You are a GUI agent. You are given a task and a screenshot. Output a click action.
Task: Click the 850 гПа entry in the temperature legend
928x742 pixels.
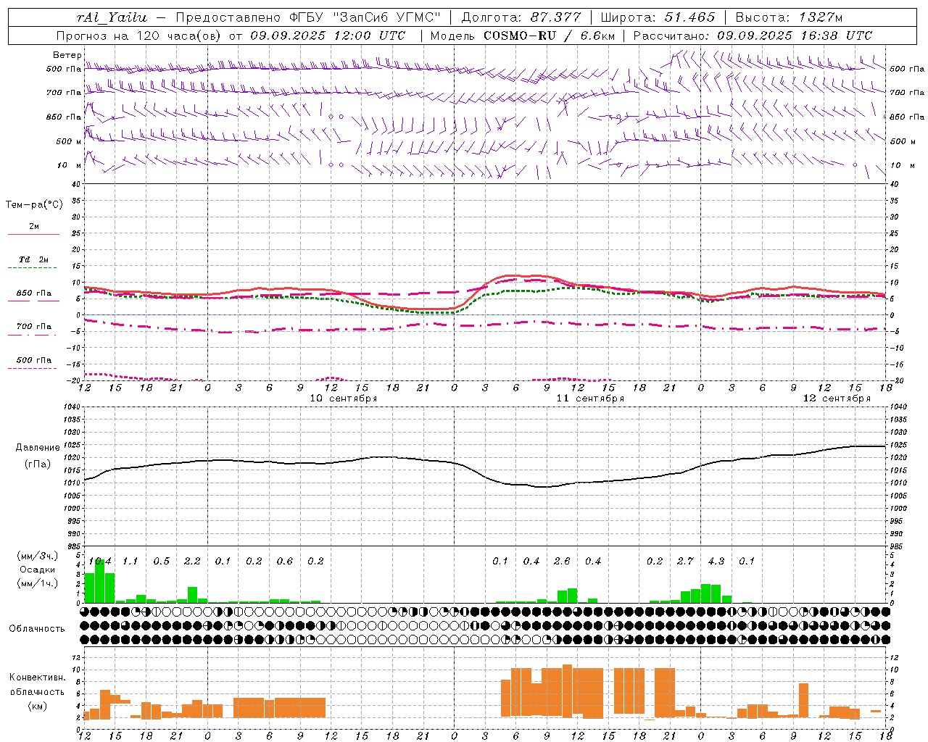(33, 293)
